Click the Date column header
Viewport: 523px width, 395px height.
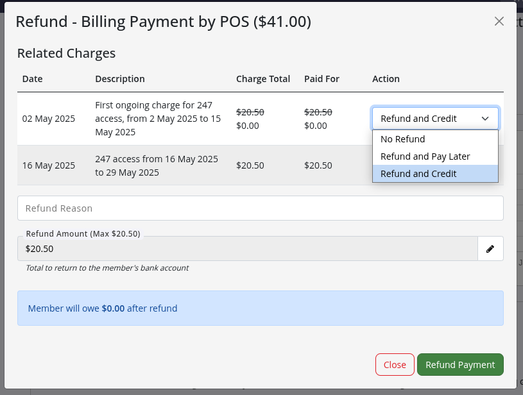point(33,79)
